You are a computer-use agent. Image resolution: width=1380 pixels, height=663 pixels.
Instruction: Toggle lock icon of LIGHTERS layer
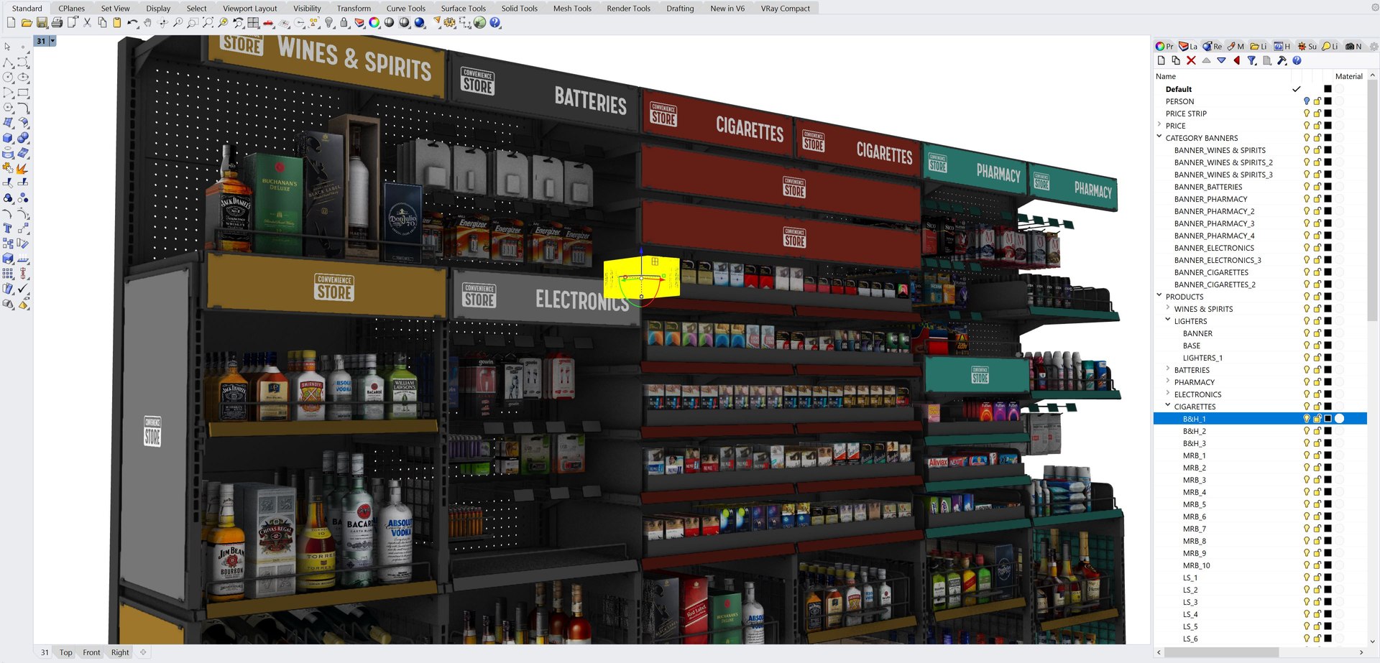pos(1317,321)
